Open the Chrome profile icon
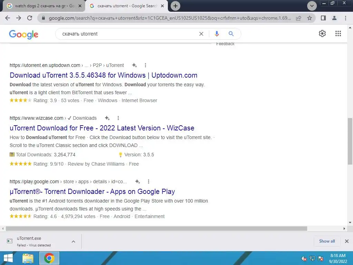353x265 pixels. [334, 18]
